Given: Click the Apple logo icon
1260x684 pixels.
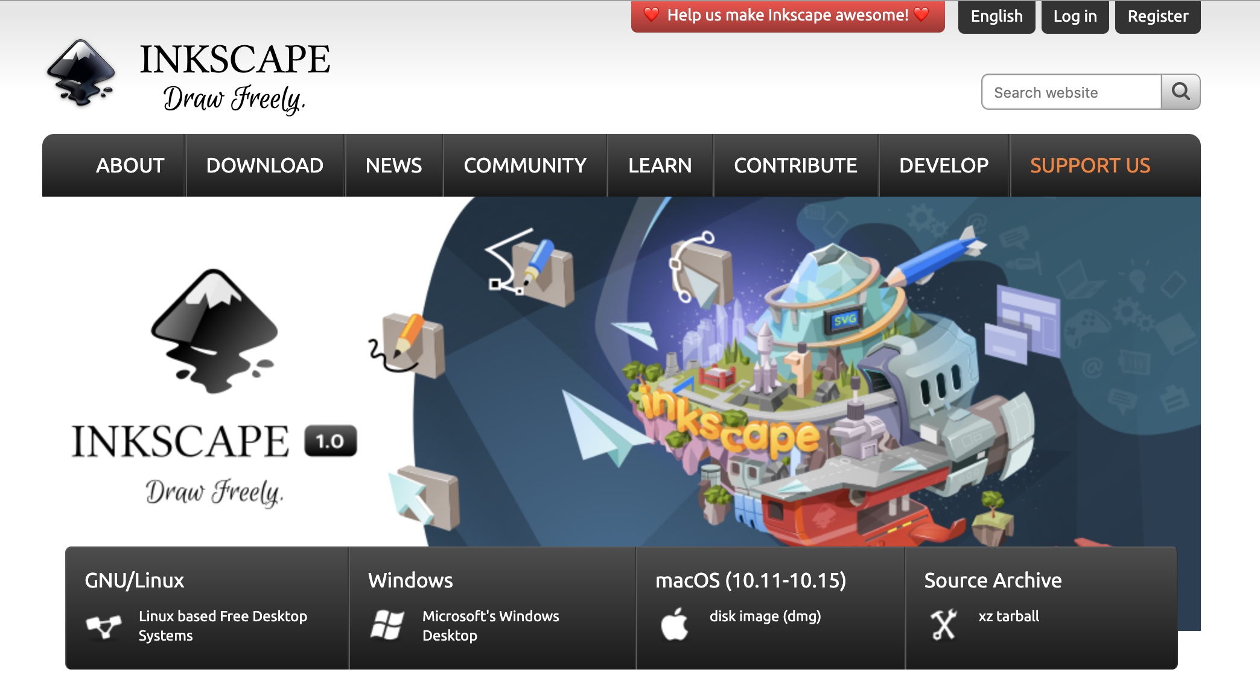Looking at the screenshot, I should pyautogui.click(x=674, y=624).
